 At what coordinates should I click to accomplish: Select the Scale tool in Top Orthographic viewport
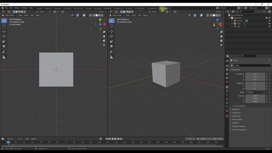click(4, 41)
